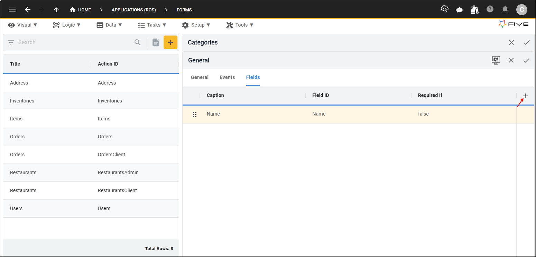Select the RestaurantsClient row

coord(91,190)
